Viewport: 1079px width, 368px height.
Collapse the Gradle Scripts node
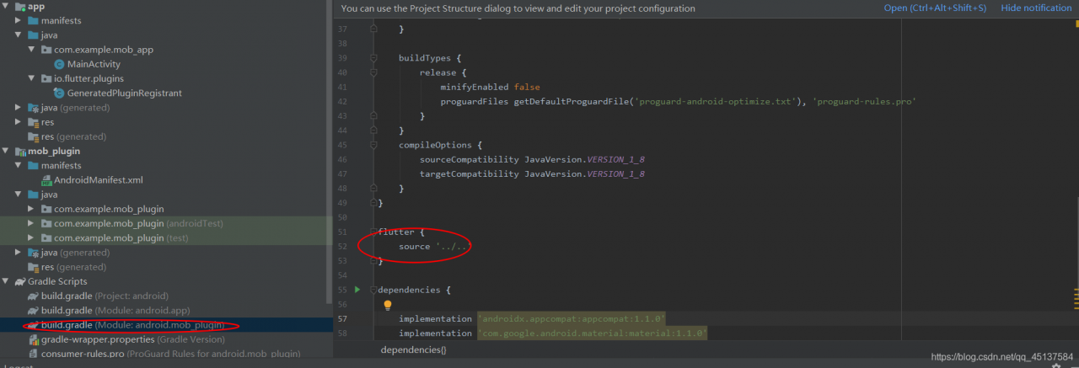tap(7, 281)
